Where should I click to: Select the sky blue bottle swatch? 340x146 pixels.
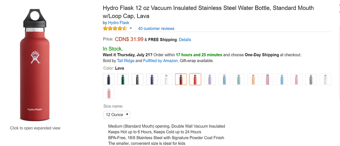tap(282, 79)
